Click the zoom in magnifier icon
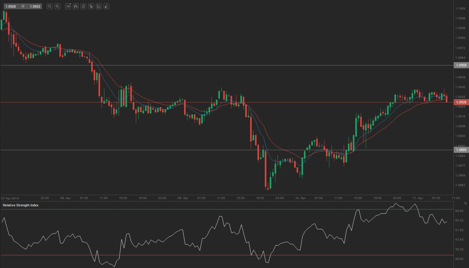The width and height of the screenshot is (469, 268). click(57, 6)
